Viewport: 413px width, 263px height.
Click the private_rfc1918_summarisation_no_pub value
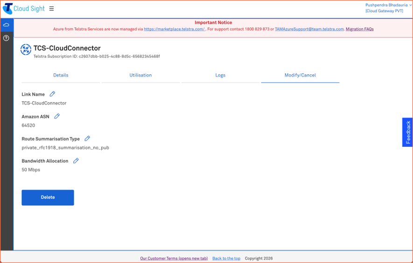[65, 148]
